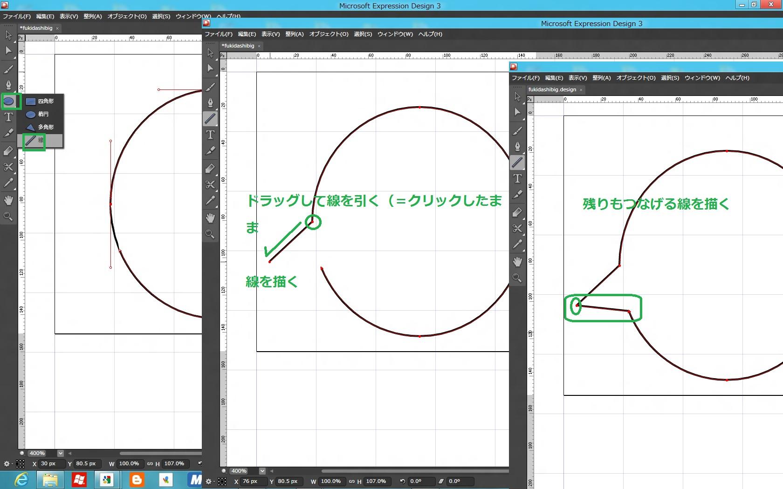
Task: Click the active Line tool in middle window
Action: 210,119
